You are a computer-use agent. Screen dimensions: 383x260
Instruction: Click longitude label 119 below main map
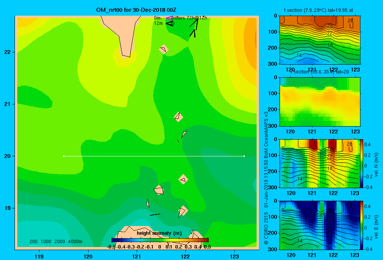coord(39,256)
